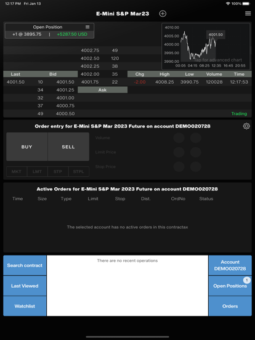Select the STPL order type
Image resolution: width=255 pixels, height=340 pixels.
pyautogui.click(x=78, y=171)
